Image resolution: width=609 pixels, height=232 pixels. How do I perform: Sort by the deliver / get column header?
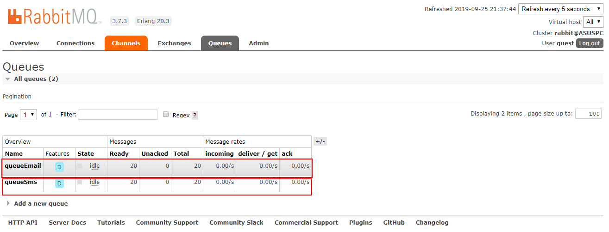pos(257,154)
